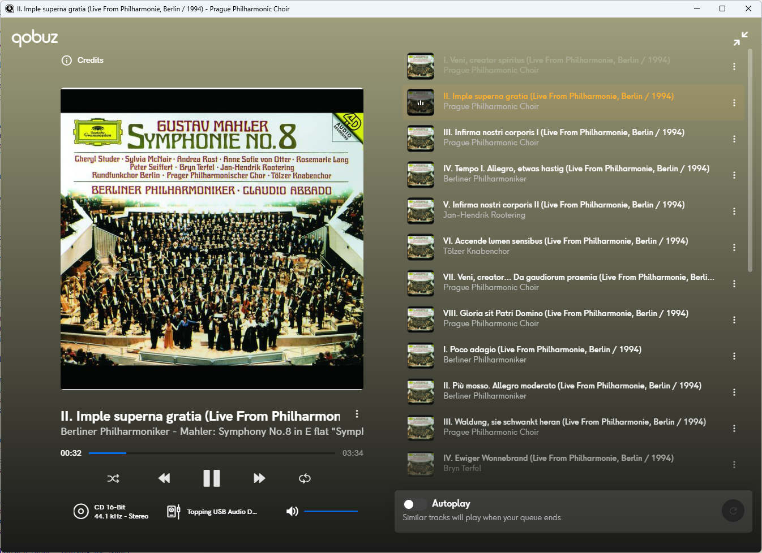This screenshot has height=553, width=762.
Task: Open audio output device selector
Action: [x=212, y=512]
